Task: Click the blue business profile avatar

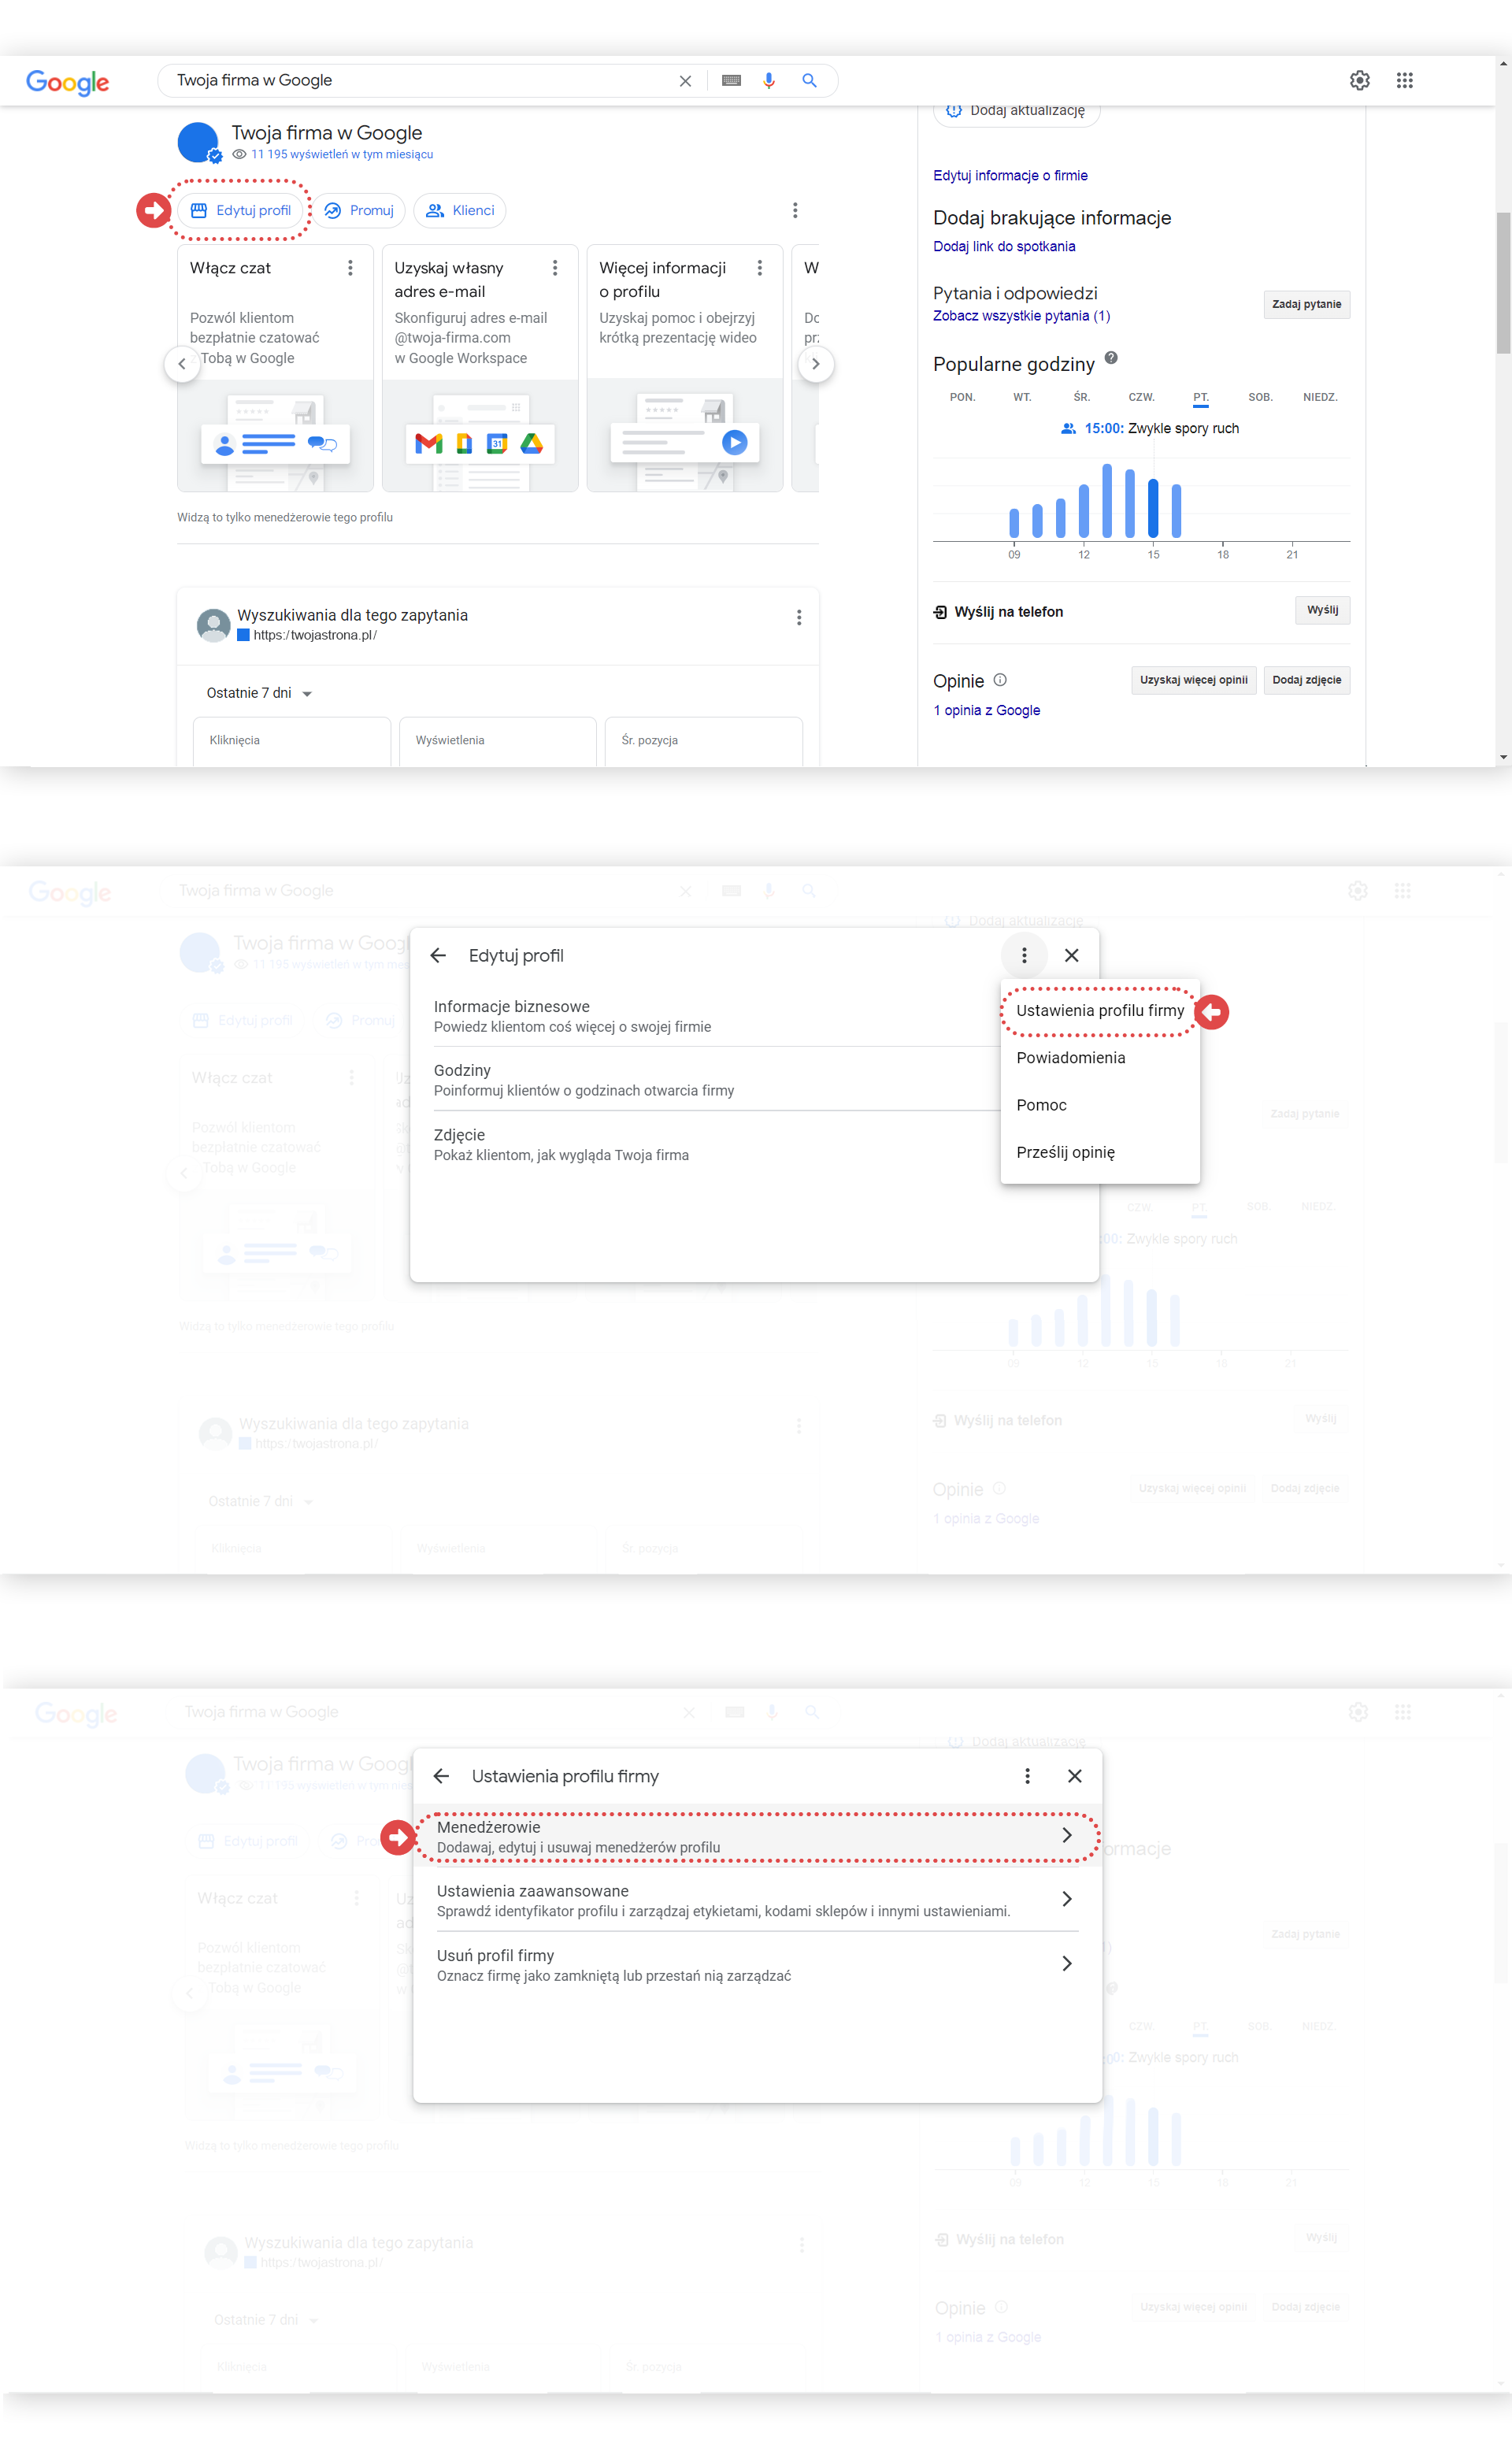Action: tap(198, 142)
